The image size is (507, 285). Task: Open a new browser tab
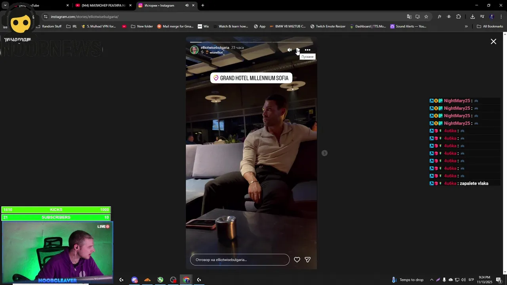pos(203,6)
